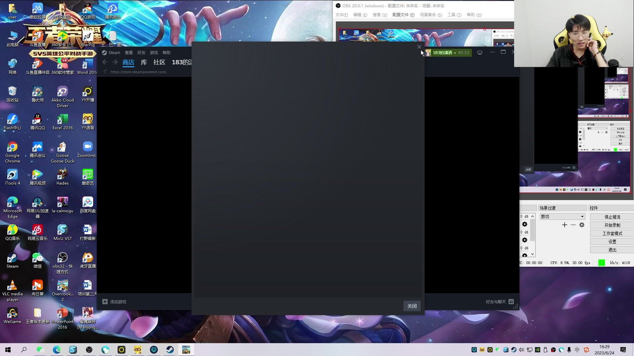The height and width of the screenshot is (356, 634).
Task: Click 退出 in OBS controls
Action: [x=612, y=250]
